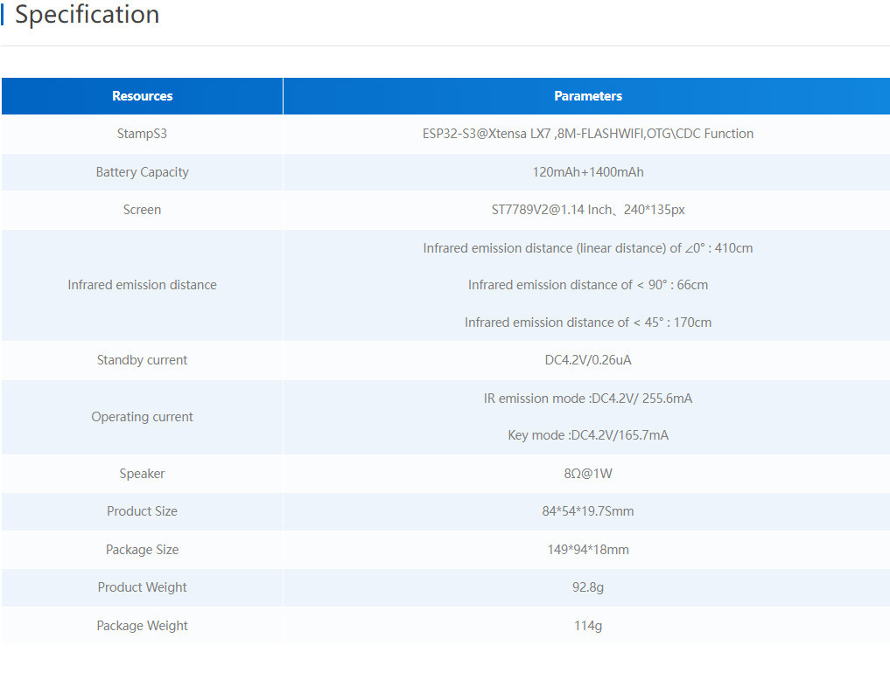Screen dimensions: 890x673
Task: Select the Battery Capacity row label
Action: point(142,172)
